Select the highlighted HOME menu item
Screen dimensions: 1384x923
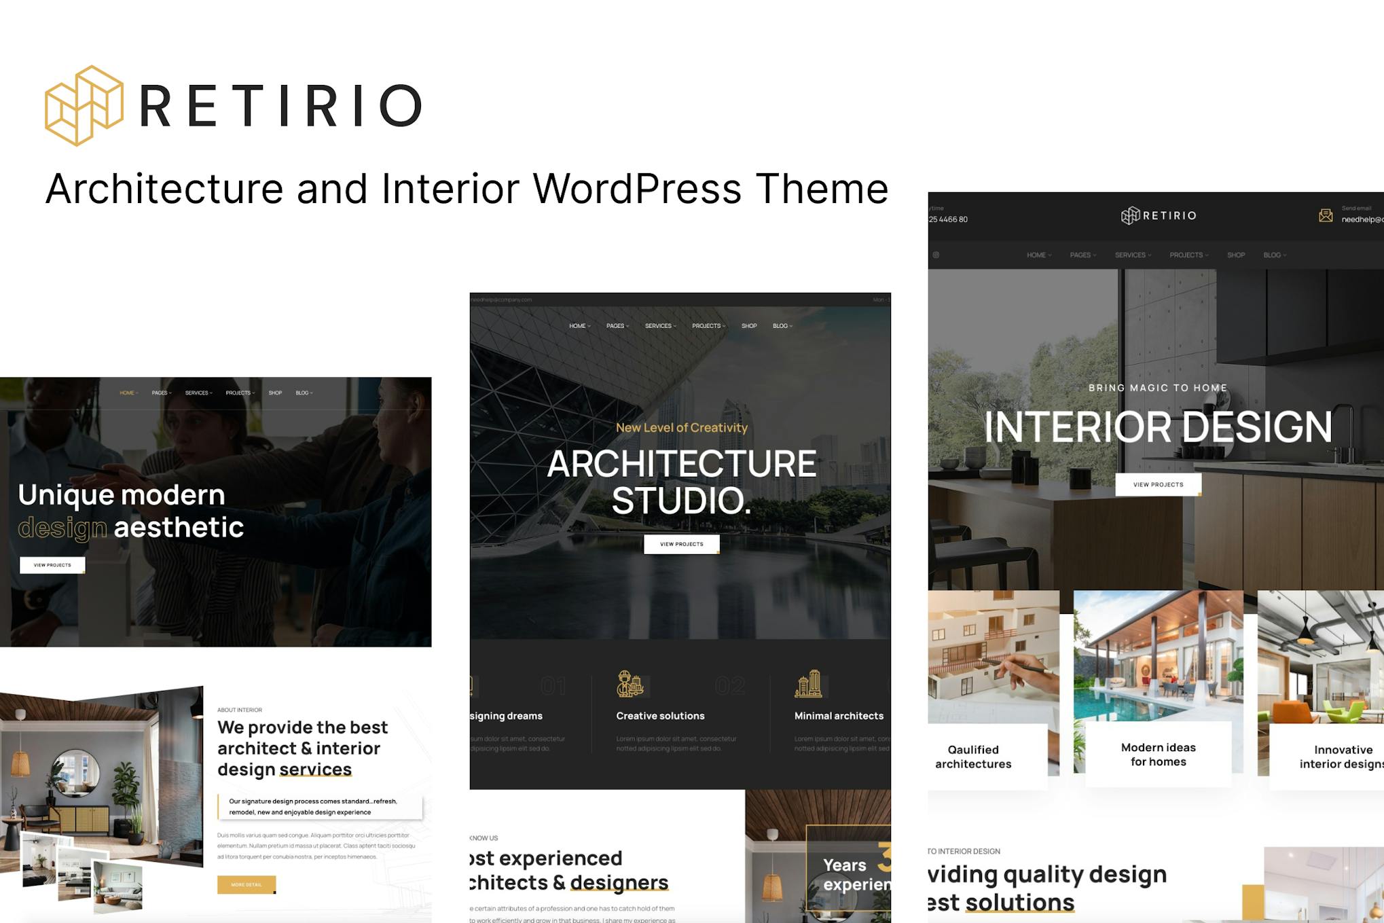(x=128, y=393)
